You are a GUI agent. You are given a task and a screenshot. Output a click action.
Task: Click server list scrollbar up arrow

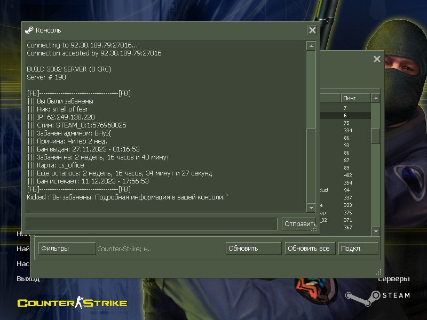click(x=376, y=98)
